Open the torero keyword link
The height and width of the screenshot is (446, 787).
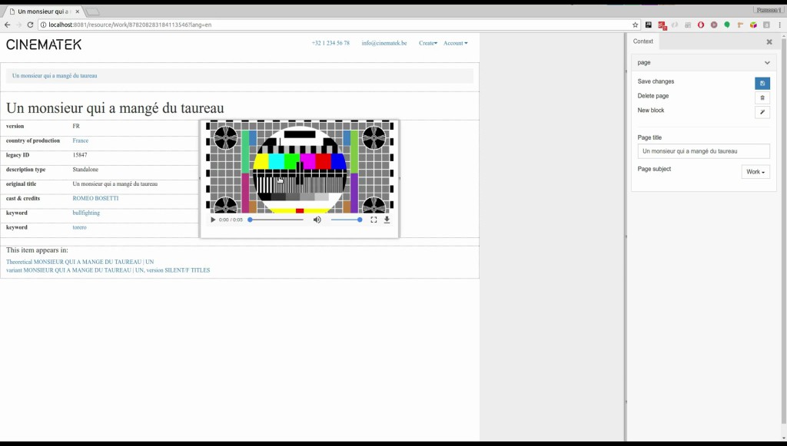coord(79,227)
